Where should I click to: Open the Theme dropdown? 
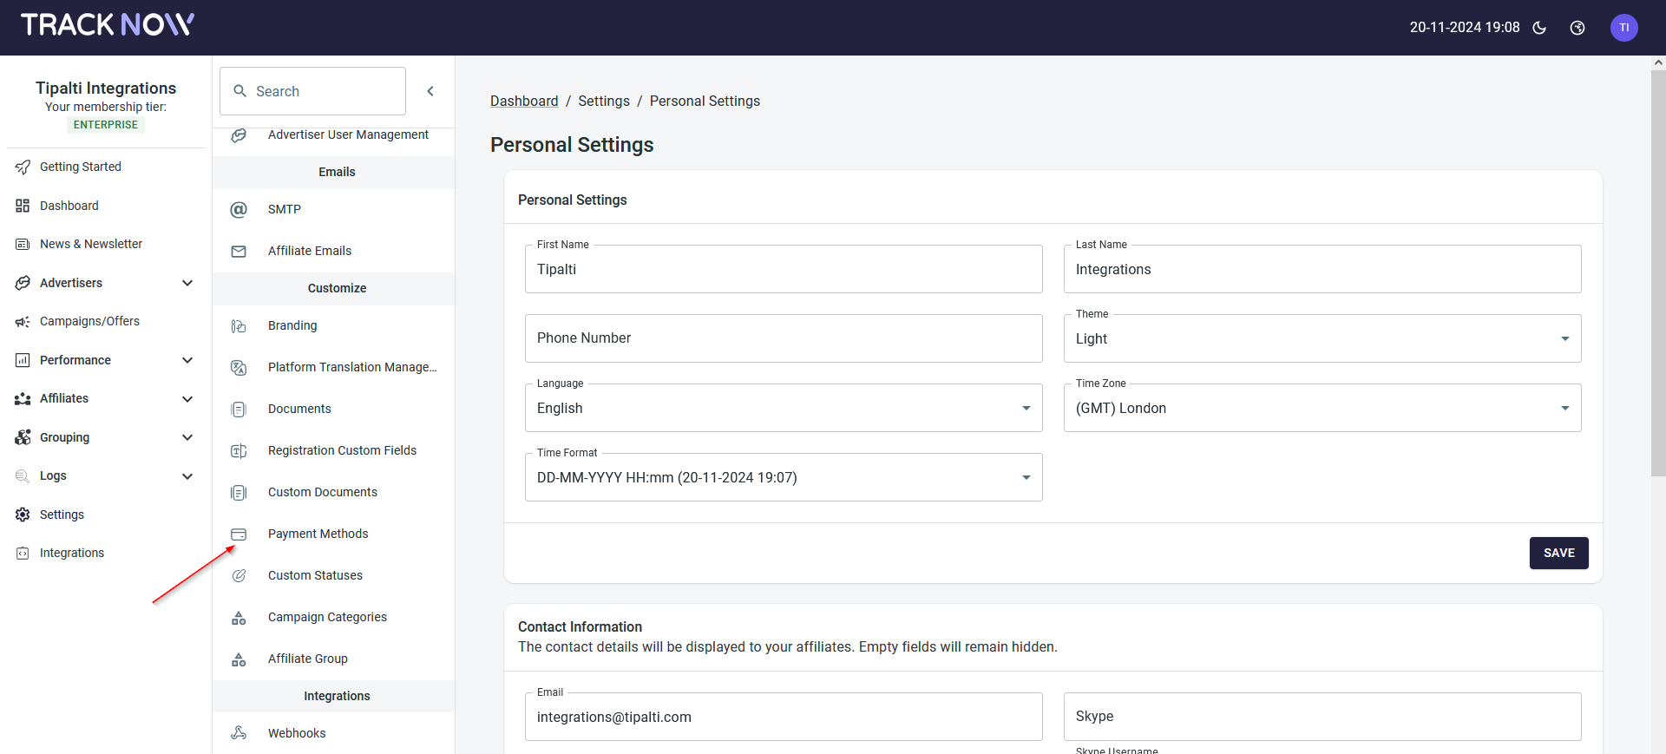pos(1322,338)
